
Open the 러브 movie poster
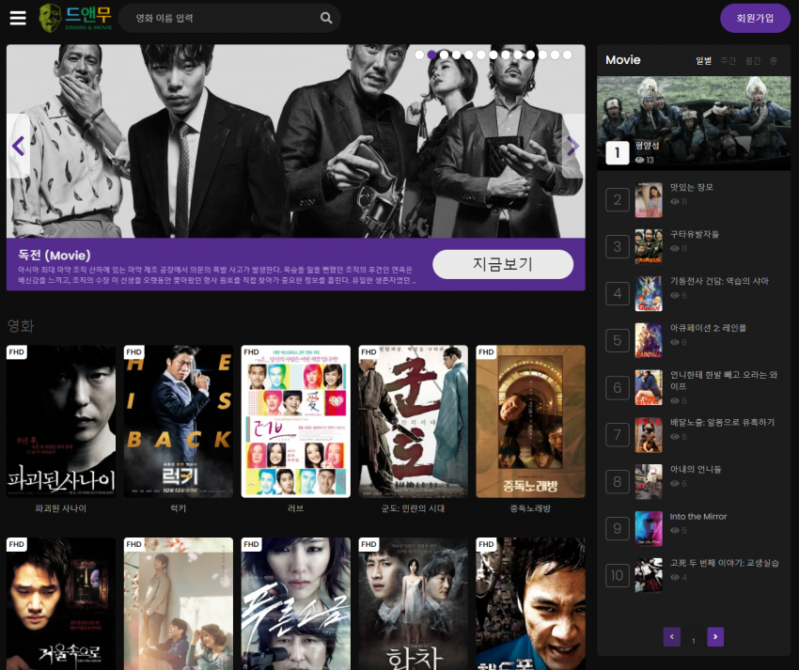pos(295,421)
